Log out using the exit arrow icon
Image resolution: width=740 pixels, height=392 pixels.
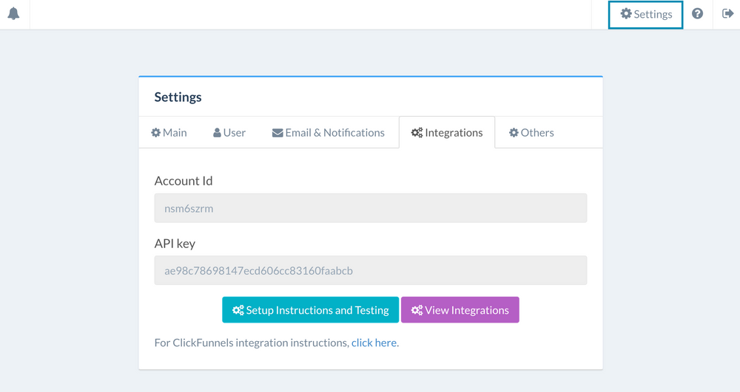727,13
